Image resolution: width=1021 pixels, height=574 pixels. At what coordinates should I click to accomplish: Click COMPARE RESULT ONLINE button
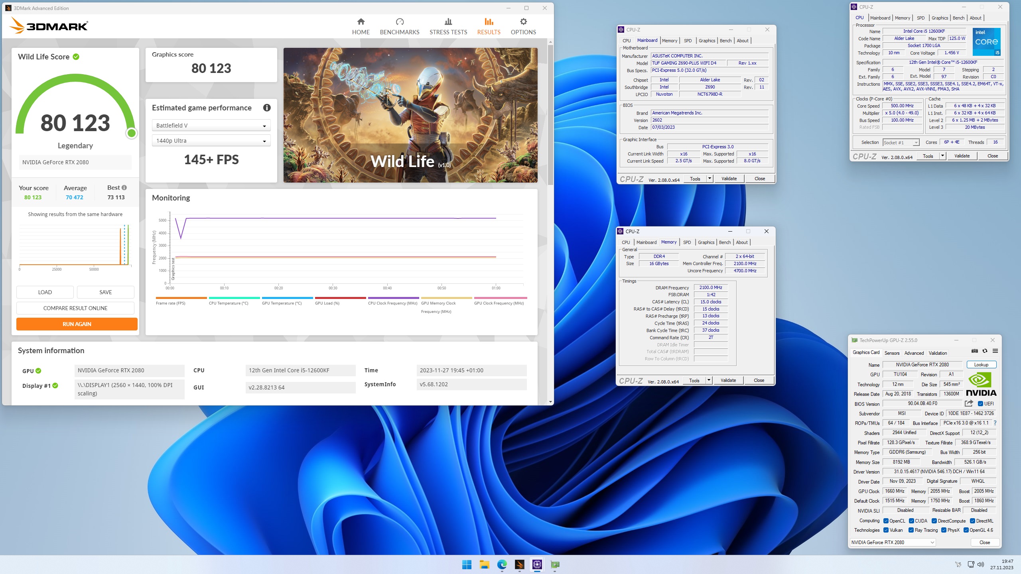(x=75, y=308)
